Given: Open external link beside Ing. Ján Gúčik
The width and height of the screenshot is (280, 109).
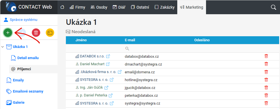Looking at the screenshot, I should point(106,88).
